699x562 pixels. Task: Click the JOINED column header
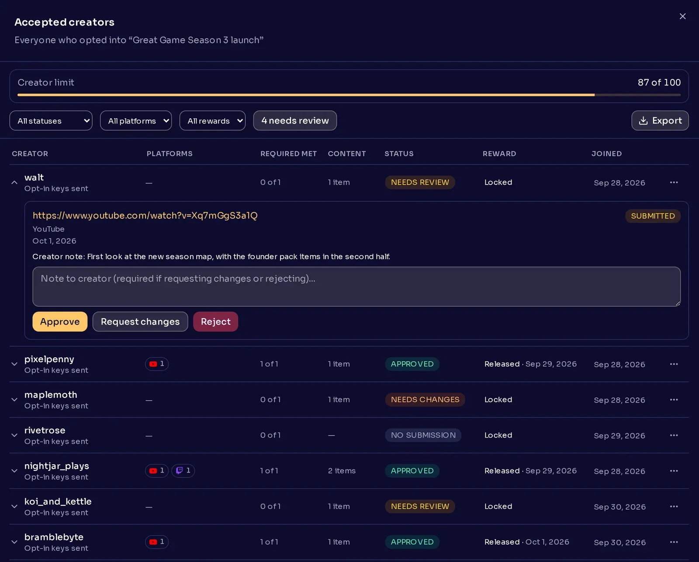[x=606, y=154]
